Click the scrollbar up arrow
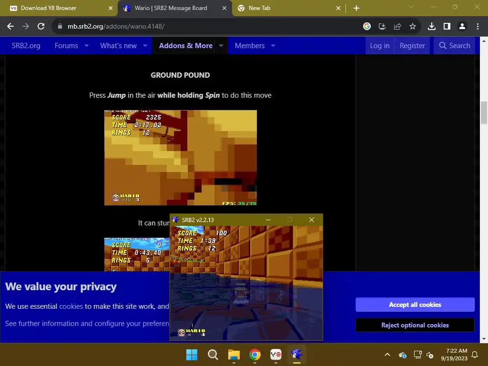This screenshot has height=366, width=488. (x=484, y=41)
